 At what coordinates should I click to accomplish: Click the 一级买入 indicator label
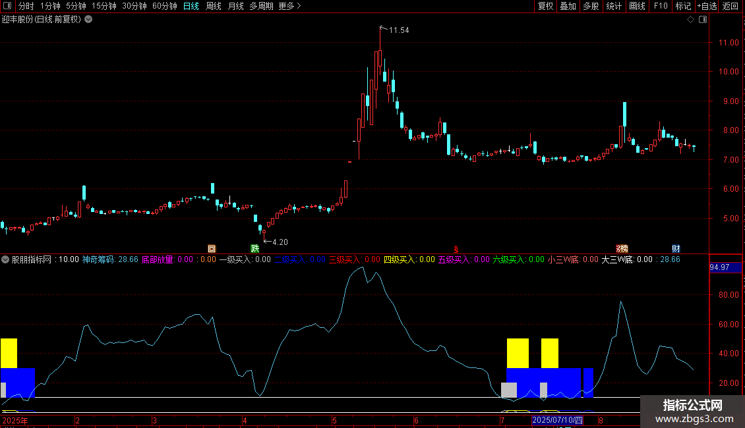235,259
